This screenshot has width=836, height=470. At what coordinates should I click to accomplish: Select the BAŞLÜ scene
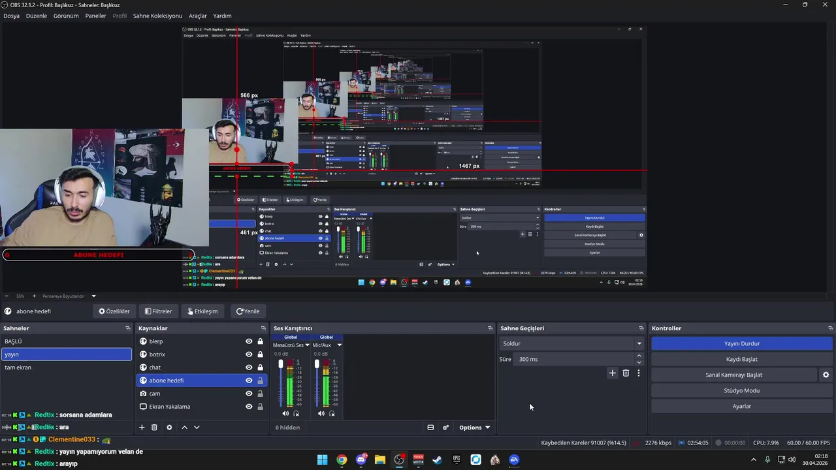pos(66,341)
